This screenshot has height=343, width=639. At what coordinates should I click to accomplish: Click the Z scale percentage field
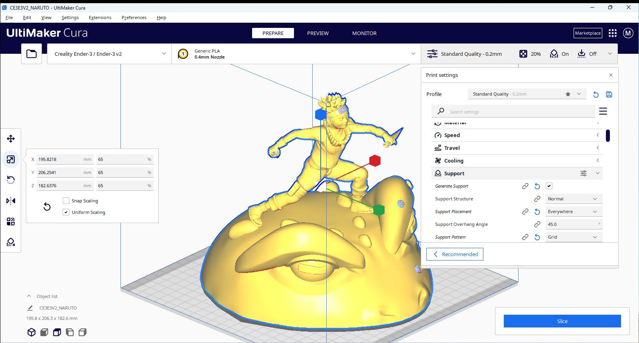pos(125,186)
